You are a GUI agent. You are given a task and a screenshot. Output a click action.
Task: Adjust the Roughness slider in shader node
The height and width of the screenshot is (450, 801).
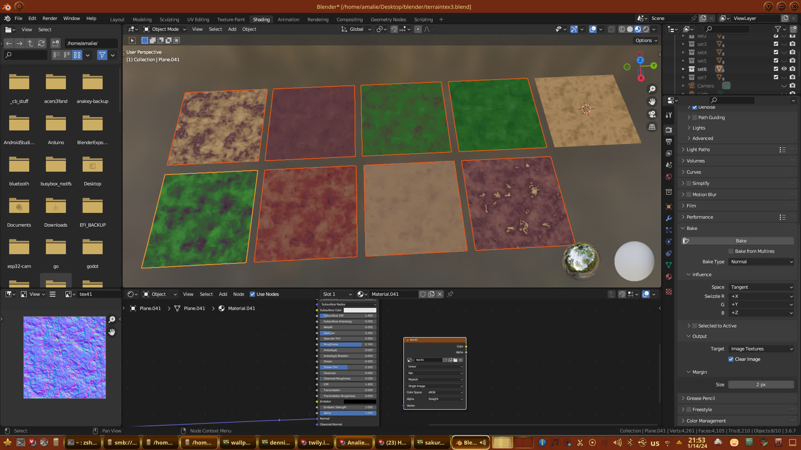[348, 345]
